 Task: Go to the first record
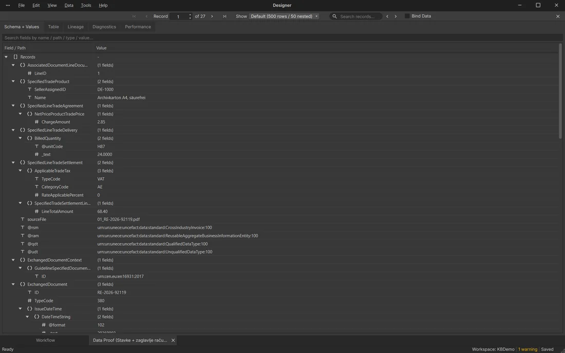pos(134,16)
